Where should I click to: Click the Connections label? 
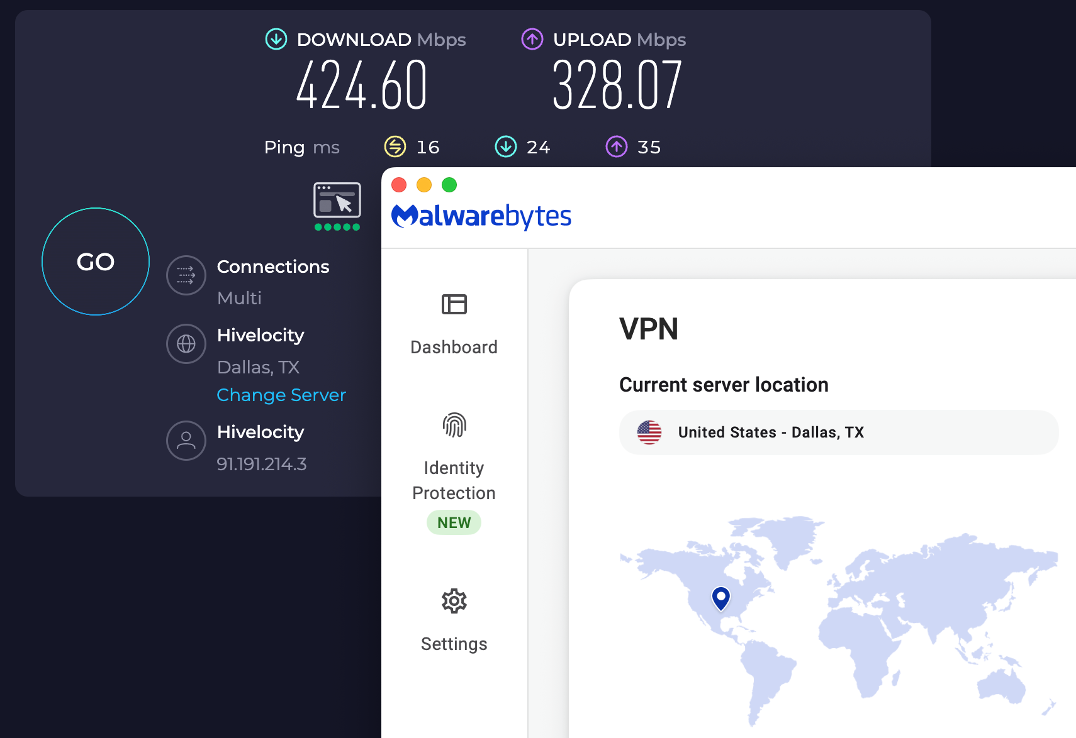pos(273,267)
